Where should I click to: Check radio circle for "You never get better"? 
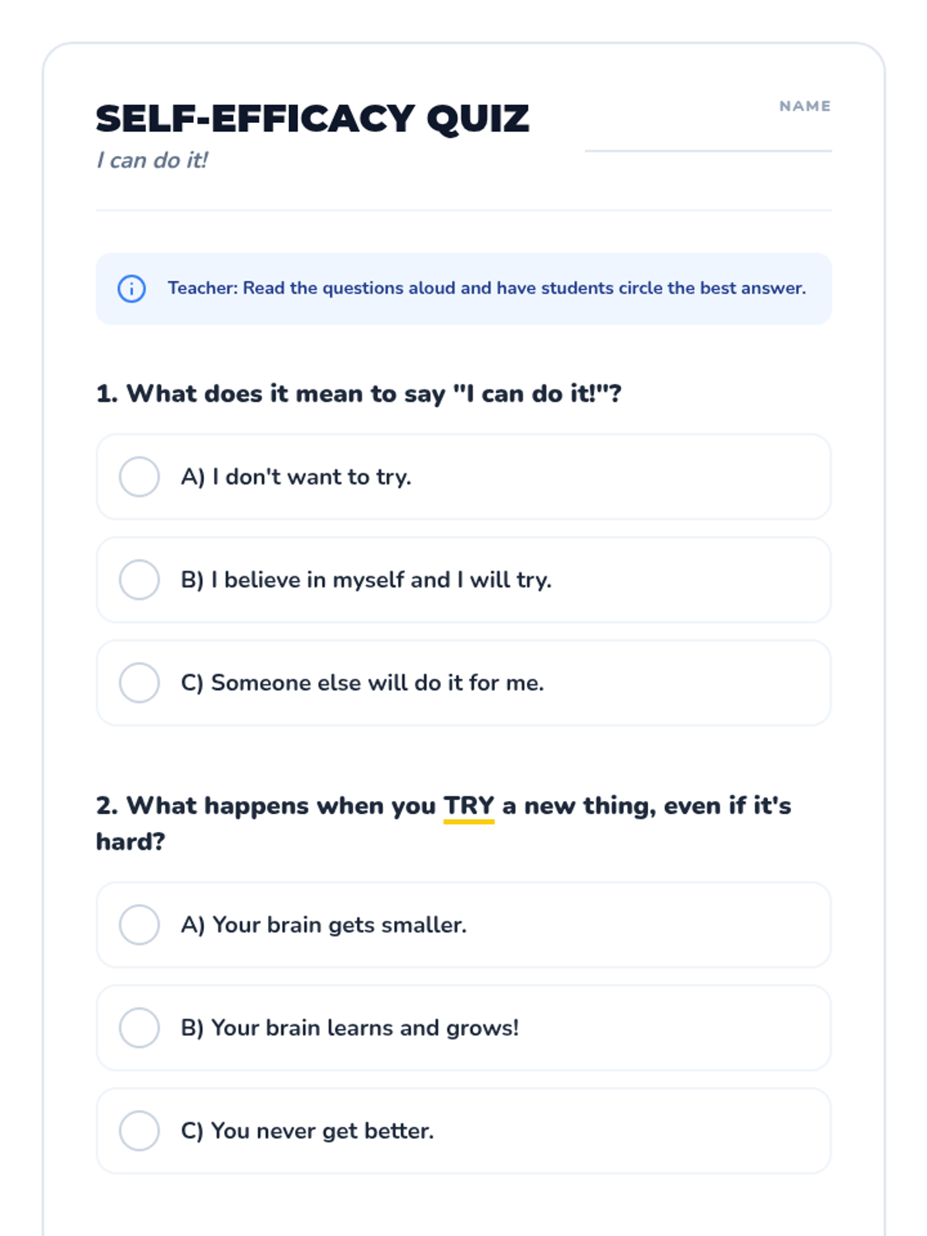(139, 1131)
